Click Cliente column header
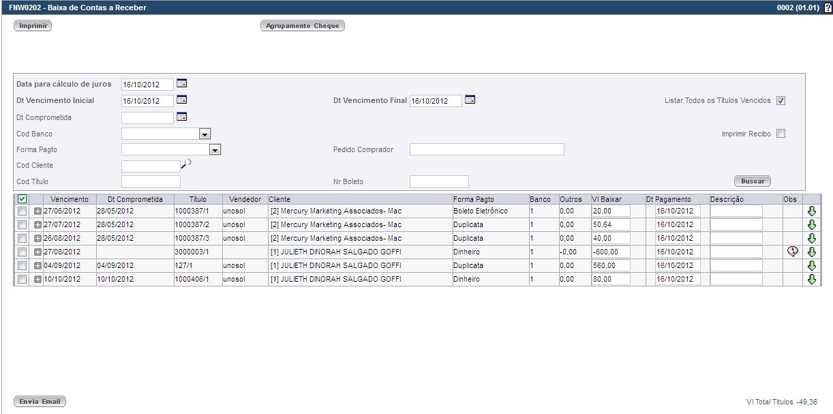 click(x=279, y=199)
